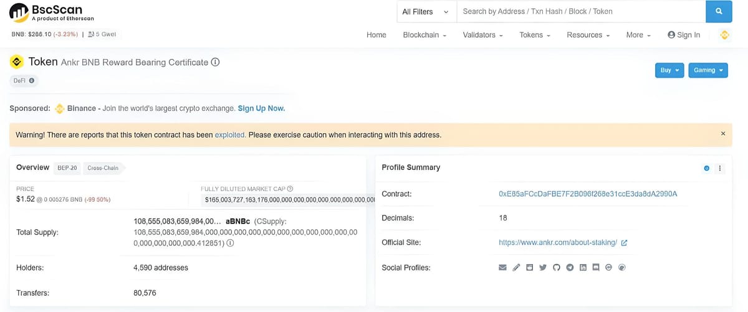The width and height of the screenshot is (748, 312).
Task: Open the LinkedIn social profile icon
Action: click(583, 268)
